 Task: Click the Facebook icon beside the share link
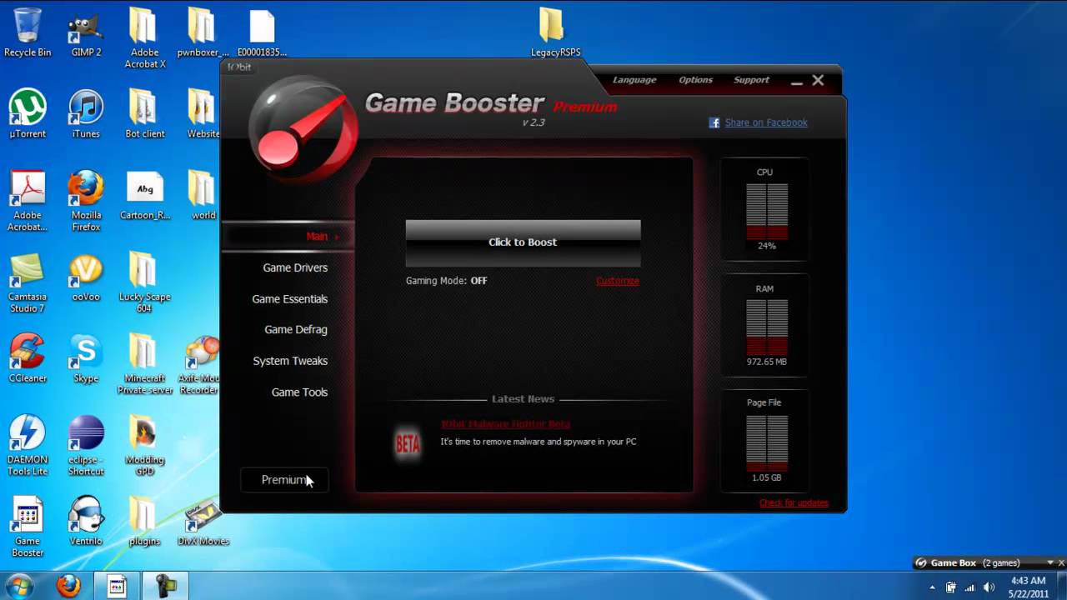pos(714,122)
